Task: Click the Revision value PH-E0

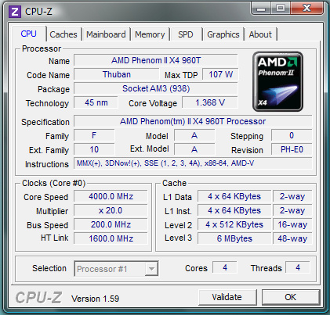Action: click(292, 149)
